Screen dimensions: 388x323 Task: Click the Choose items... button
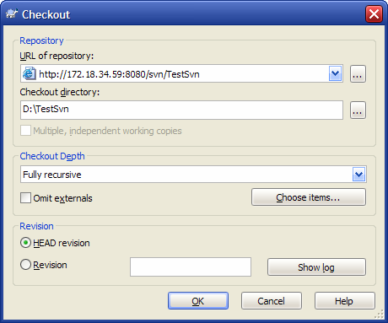point(309,197)
